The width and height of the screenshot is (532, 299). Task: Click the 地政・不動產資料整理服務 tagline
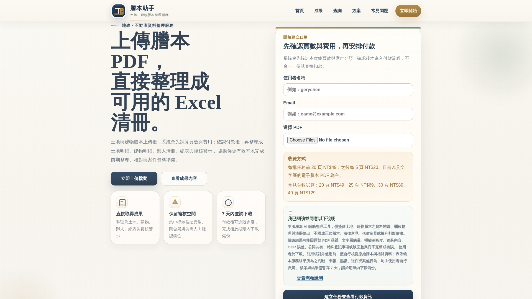point(148,25)
